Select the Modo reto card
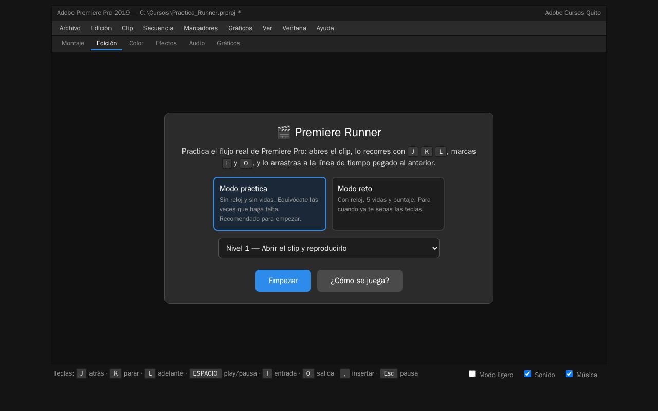The image size is (658, 411). click(388, 203)
